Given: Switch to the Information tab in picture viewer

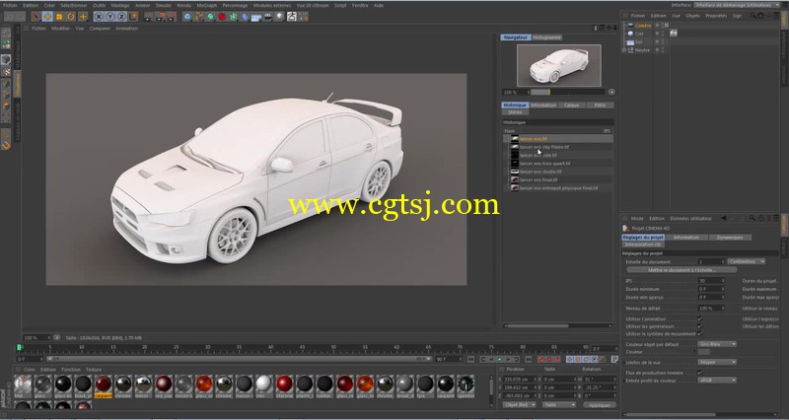Looking at the screenshot, I should pyautogui.click(x=543, y=105).
